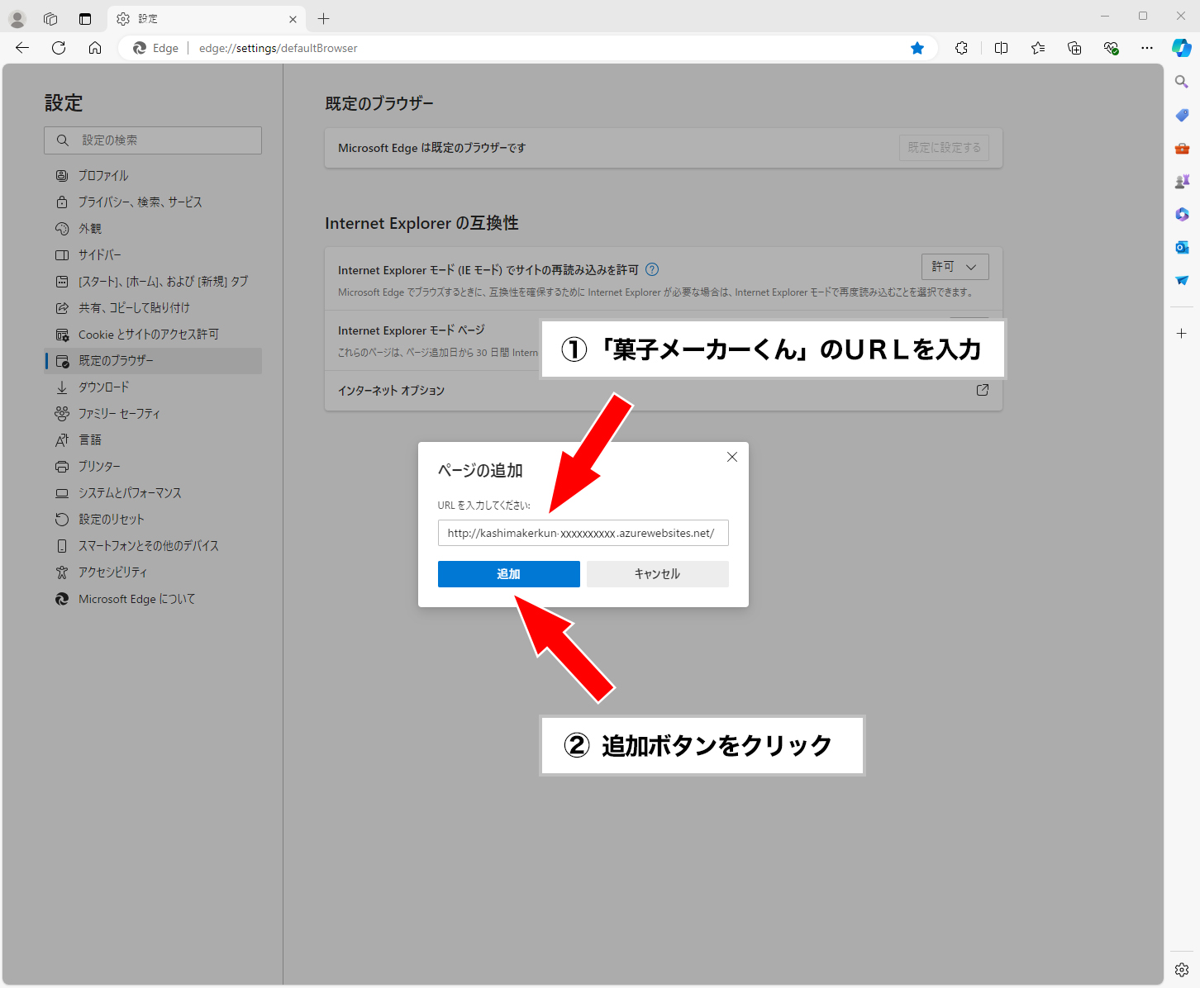Click the Tab actions menu icon
Viewport: 1200px width, 988px height.
(85, 18)
